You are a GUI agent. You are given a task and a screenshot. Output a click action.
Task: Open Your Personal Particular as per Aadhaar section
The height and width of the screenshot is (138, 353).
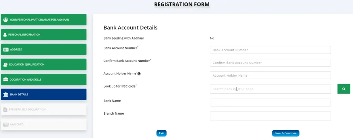click(x=43, y=20)
